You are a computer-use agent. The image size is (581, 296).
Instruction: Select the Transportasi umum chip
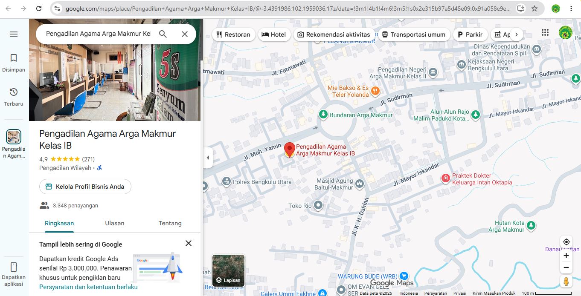click(x=413, y=34)
